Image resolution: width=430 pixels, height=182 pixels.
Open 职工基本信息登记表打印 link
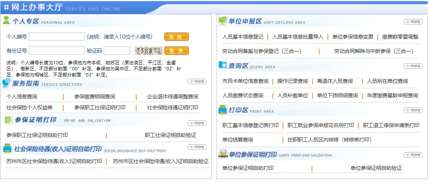point(250,125)
